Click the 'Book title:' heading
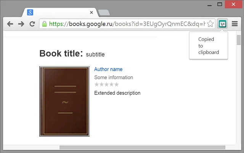The image size is (244, 153). tap(61, 54)
